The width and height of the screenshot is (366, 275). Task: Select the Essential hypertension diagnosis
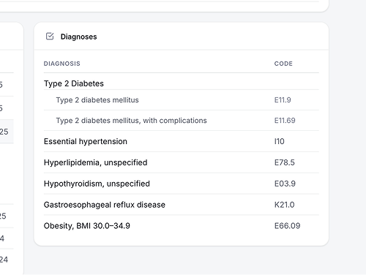182,141
